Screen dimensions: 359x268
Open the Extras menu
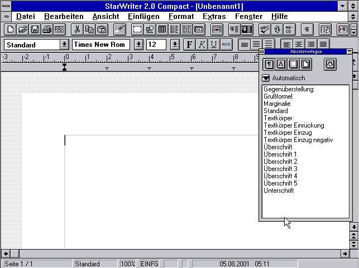(x=214, y=17)
